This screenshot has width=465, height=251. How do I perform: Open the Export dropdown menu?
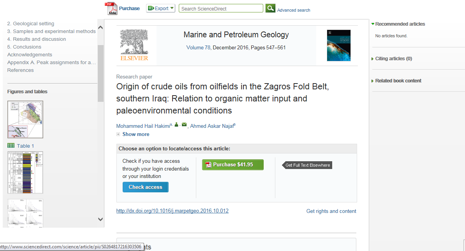click(x=161, y=8)
